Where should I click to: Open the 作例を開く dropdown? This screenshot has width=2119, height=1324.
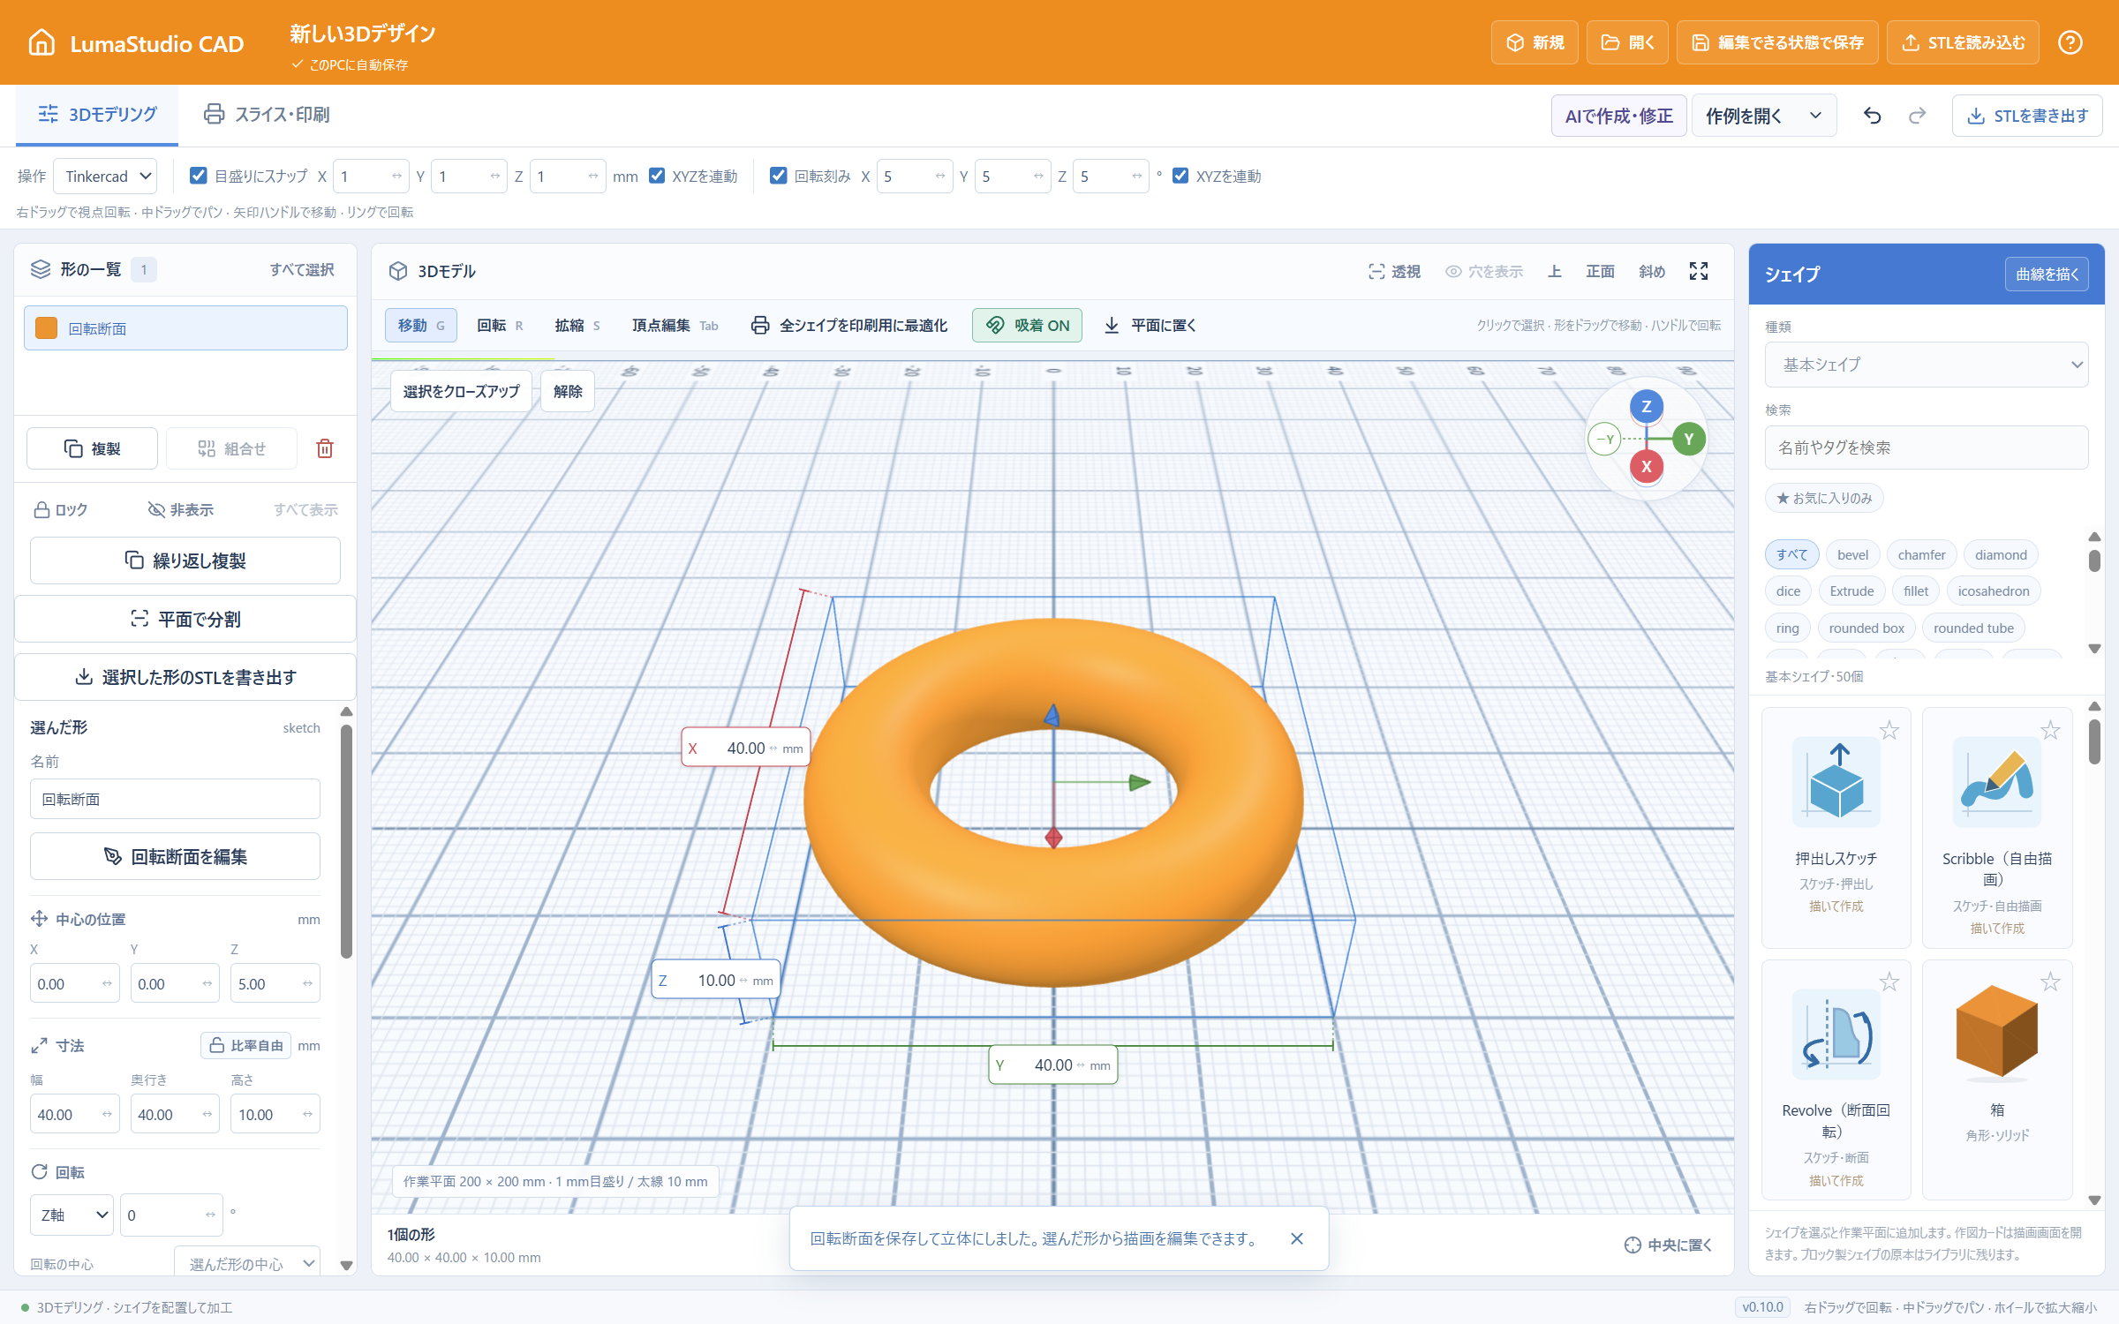1764,116
